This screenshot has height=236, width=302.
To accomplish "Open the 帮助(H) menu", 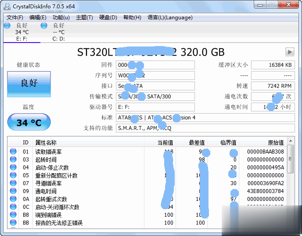I will click(x=132, y=18).
